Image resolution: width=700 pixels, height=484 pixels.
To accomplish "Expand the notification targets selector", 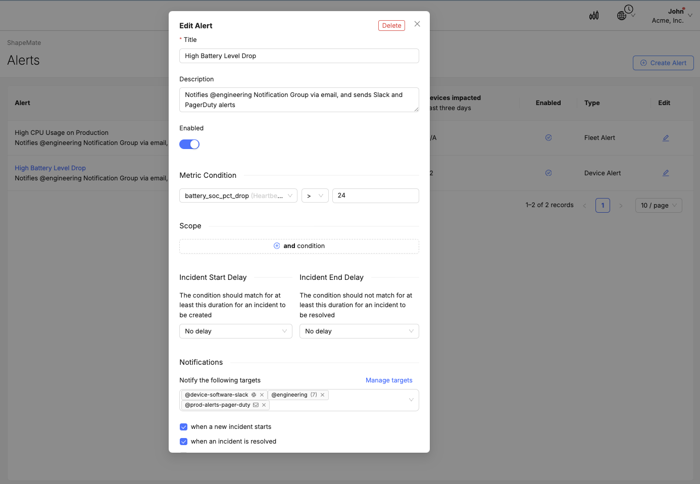I will tap(411, 400).
